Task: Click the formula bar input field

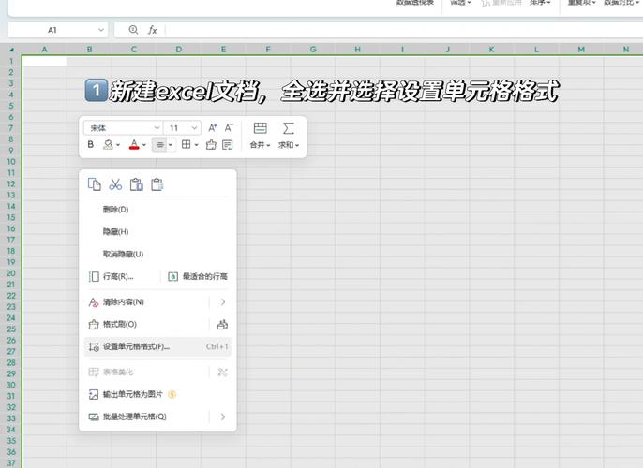Action: pyautogui.click(x=404, y=30)
